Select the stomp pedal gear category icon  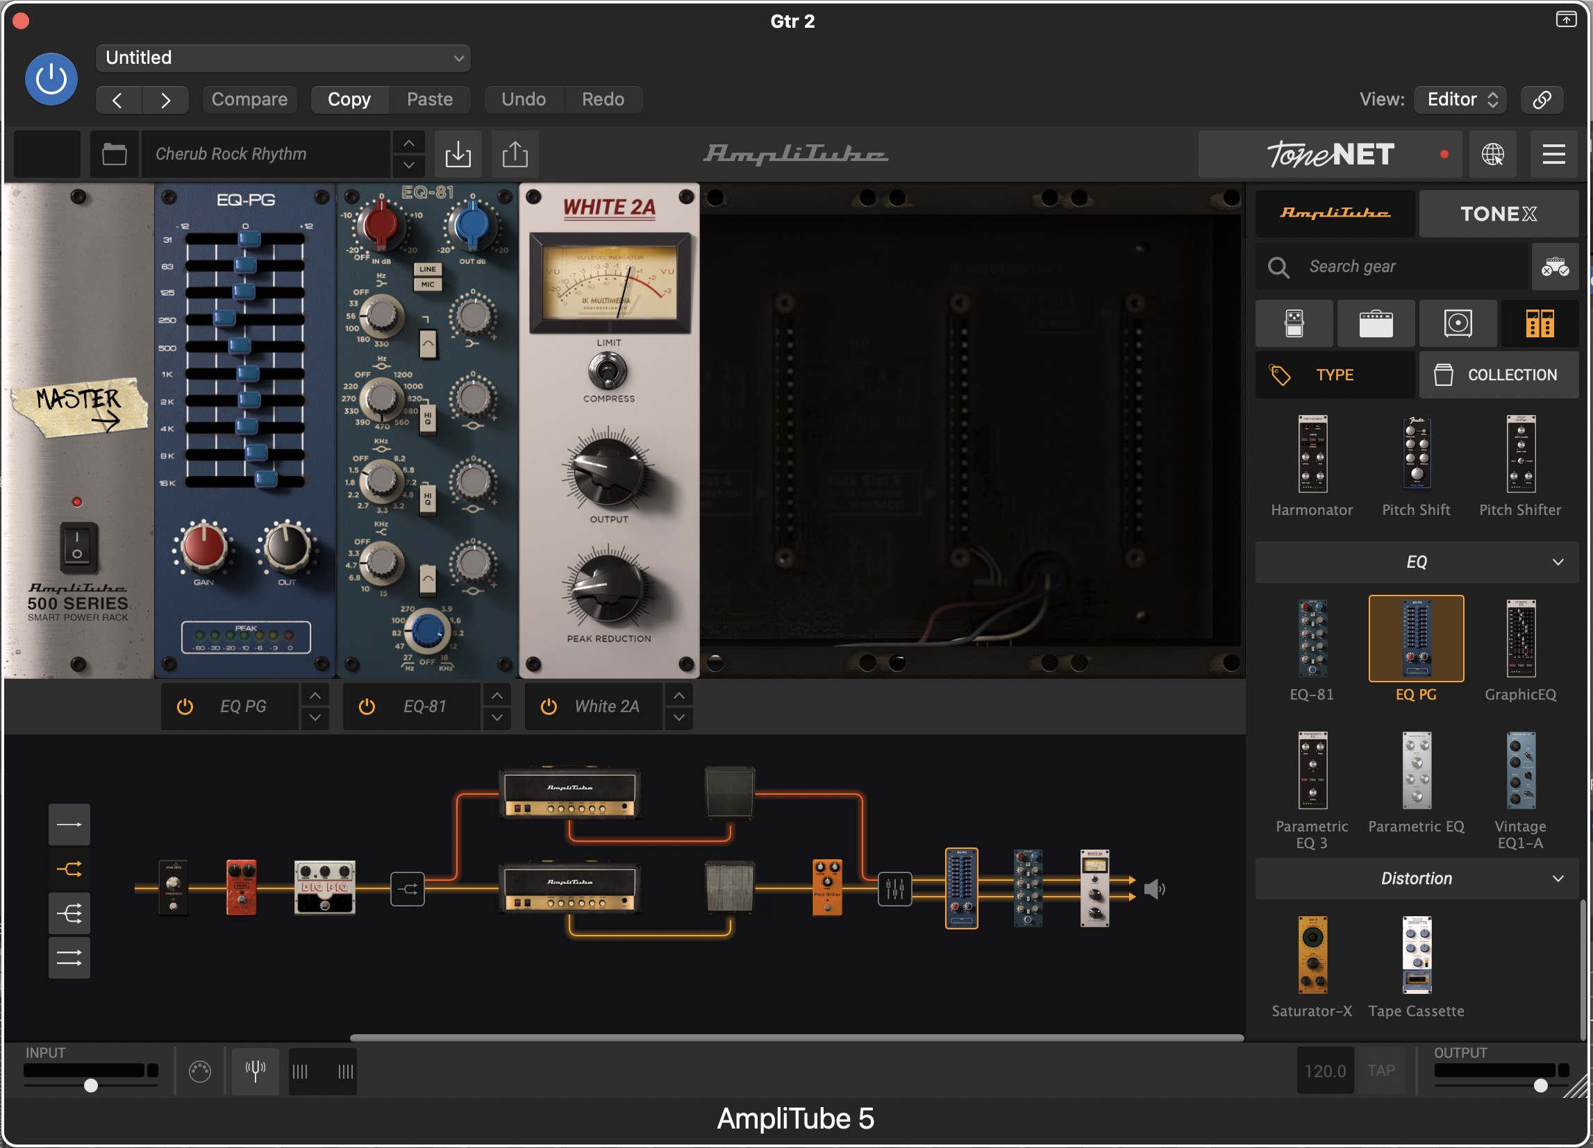pyautogui.click(x=1294, y=323)
